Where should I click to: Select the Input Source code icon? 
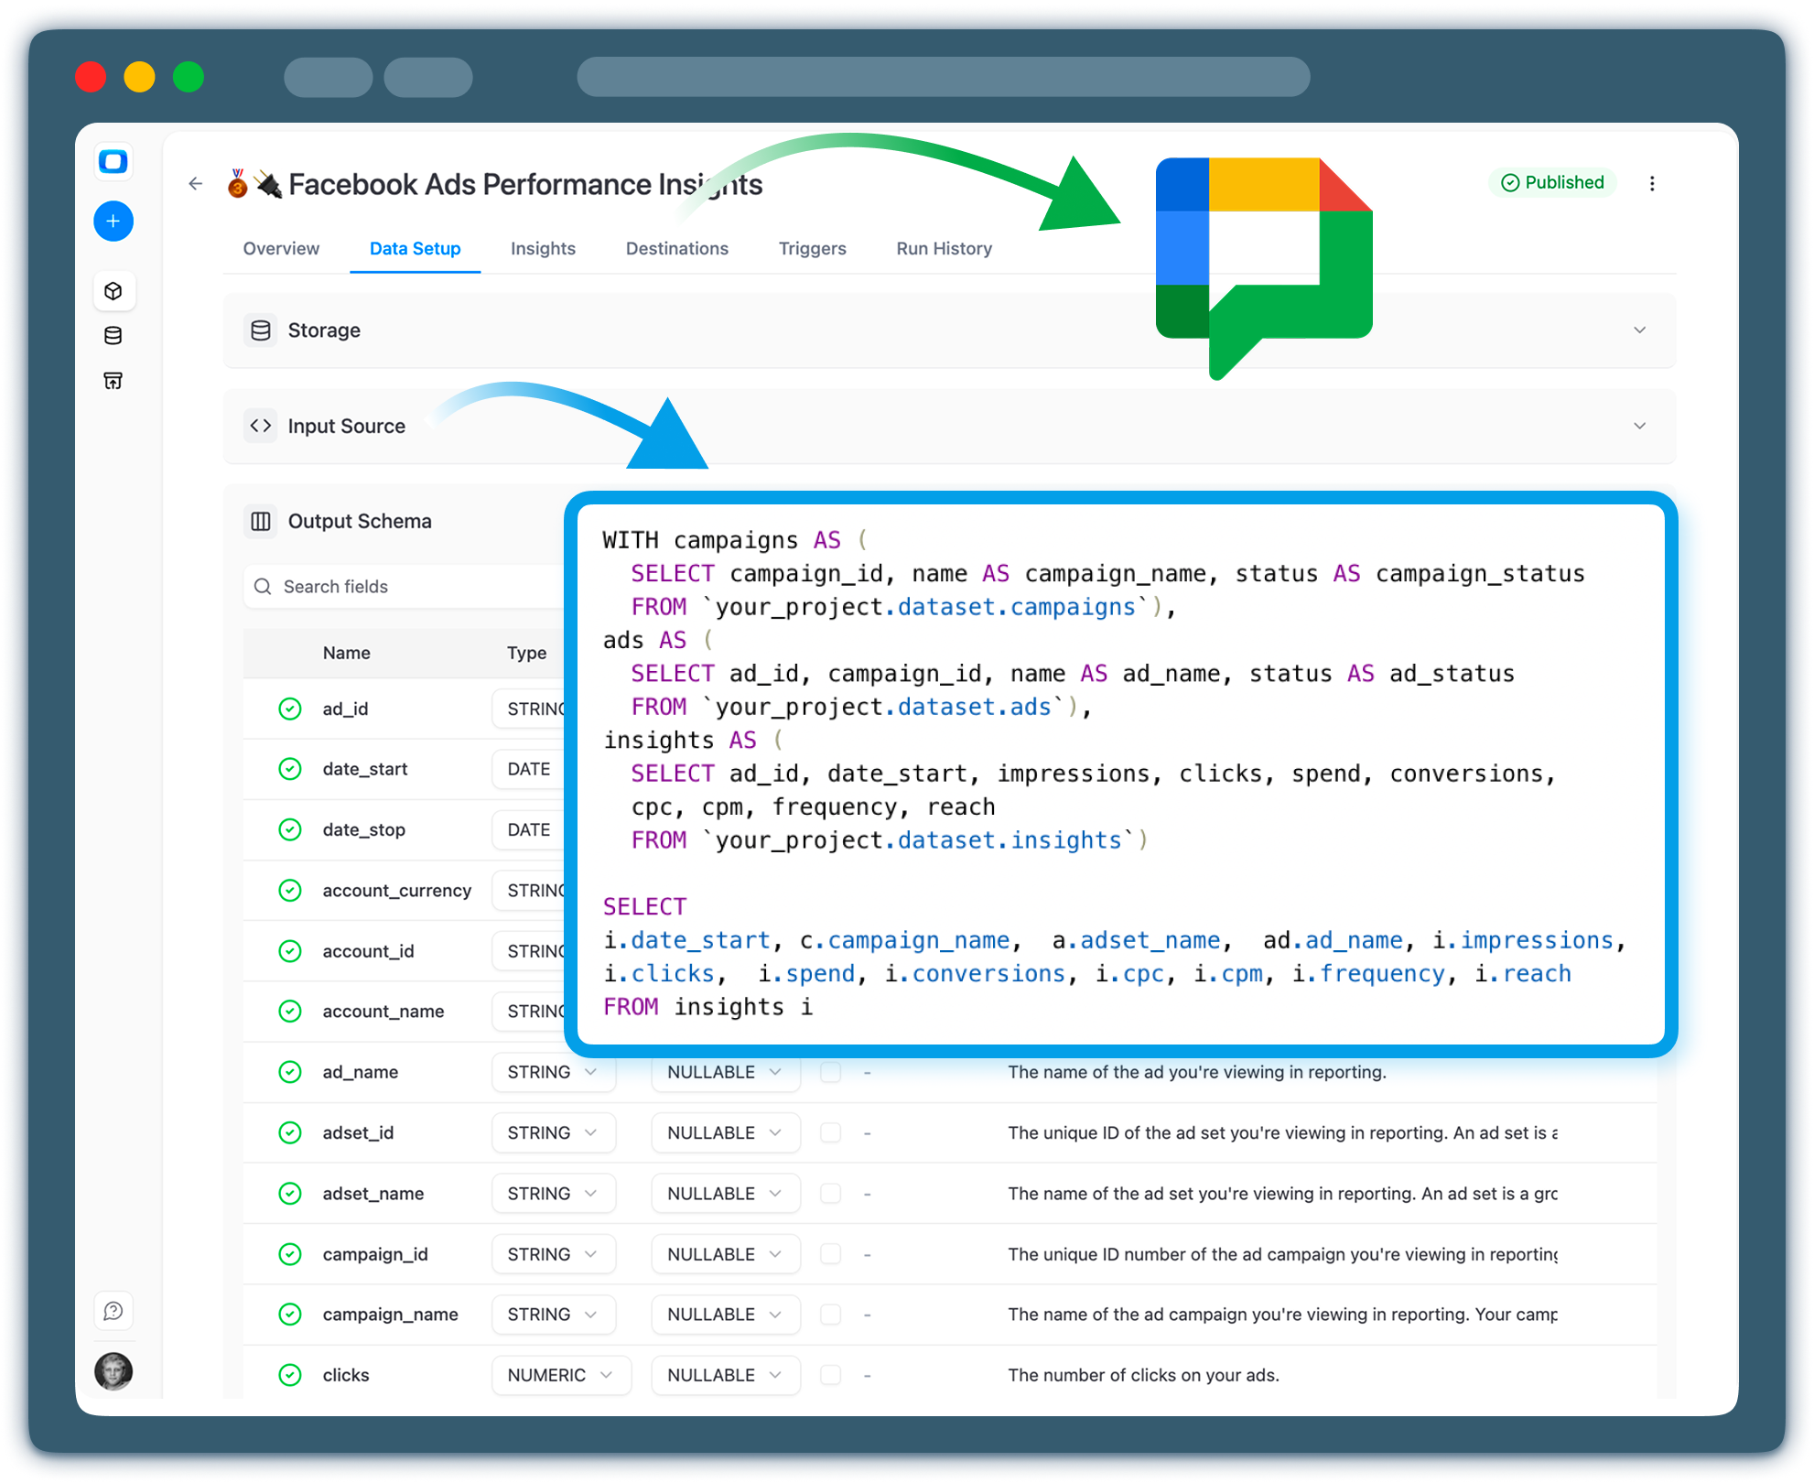point(260,425)
